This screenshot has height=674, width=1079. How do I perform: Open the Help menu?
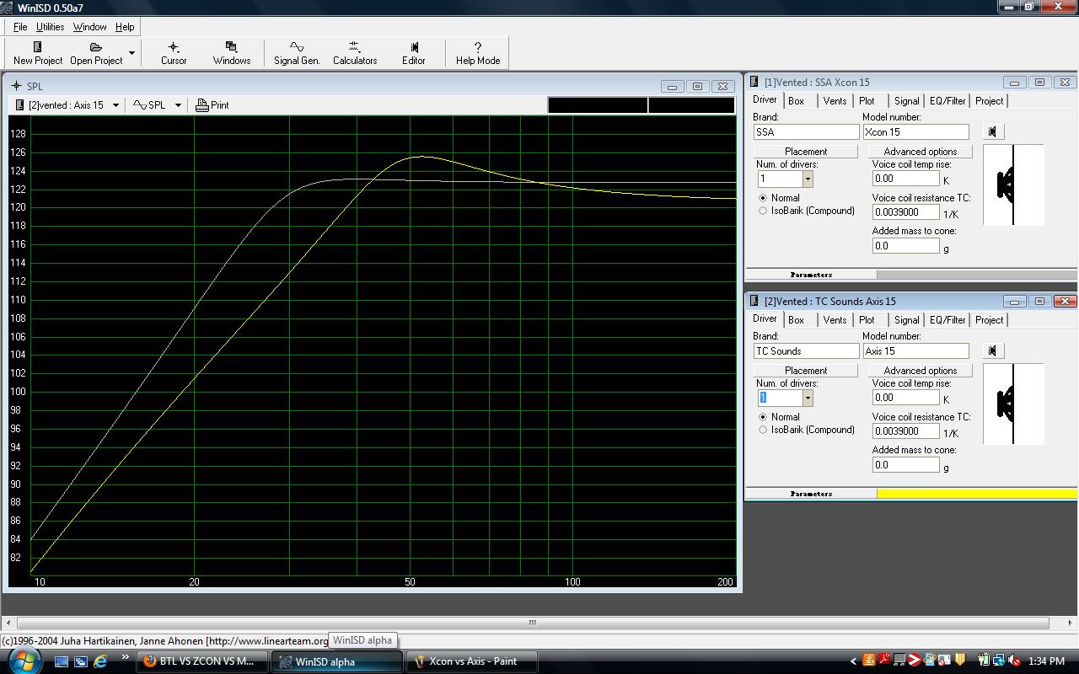point(125,27)
